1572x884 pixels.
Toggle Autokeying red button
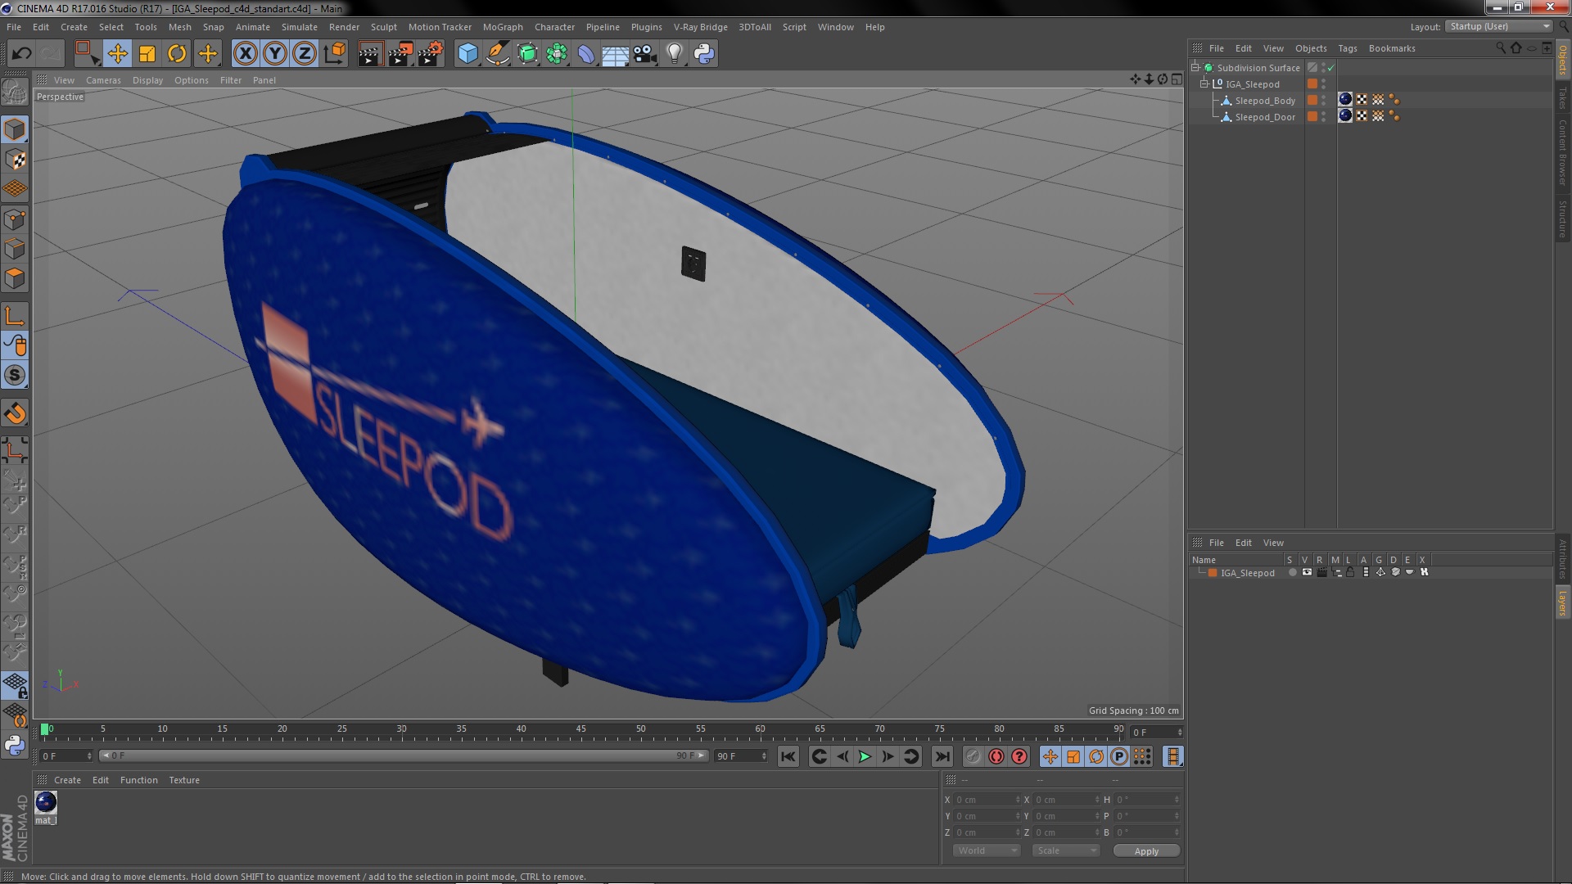click(x=996, y=757)
